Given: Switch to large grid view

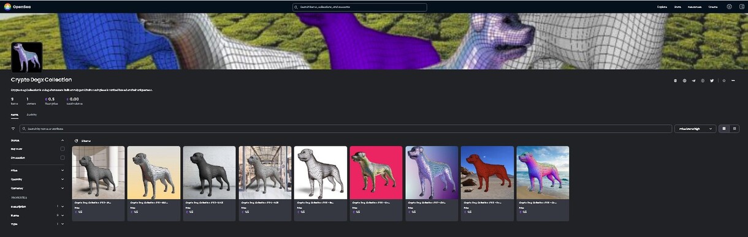Looking at the screenshot, I should click(724, 129).
